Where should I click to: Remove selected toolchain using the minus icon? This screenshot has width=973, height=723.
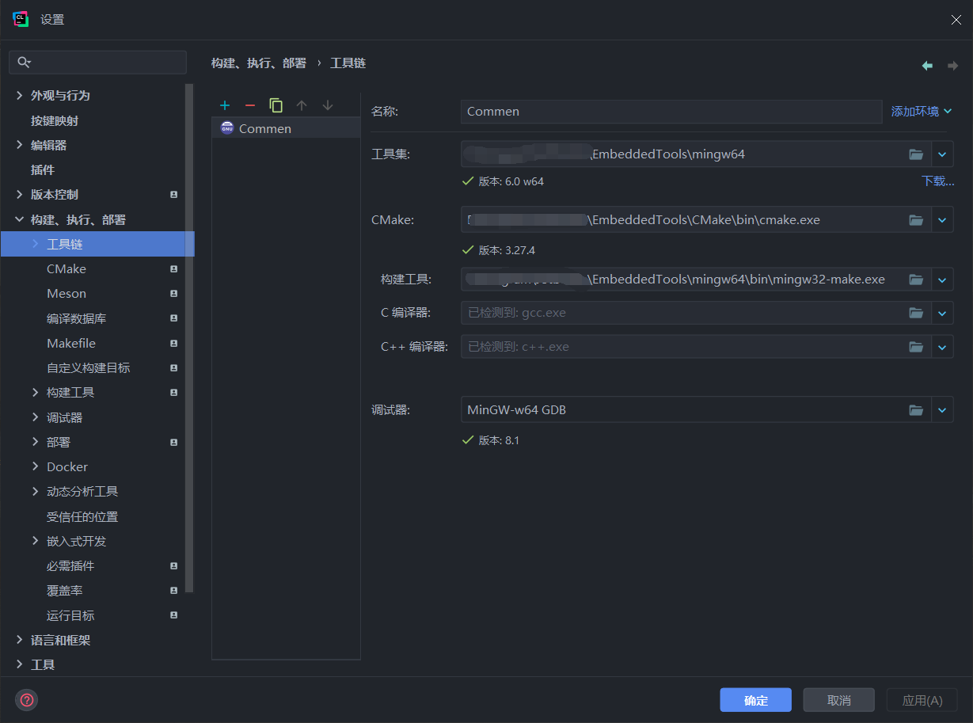pos(249,105)
